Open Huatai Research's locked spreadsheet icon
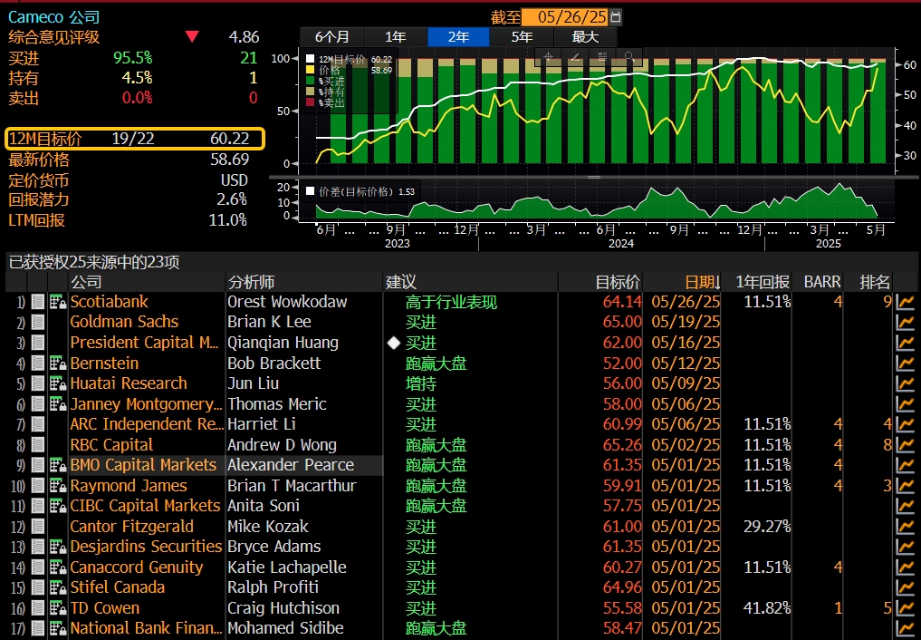This screenshot has height=640, width=921. coord(58,383)
